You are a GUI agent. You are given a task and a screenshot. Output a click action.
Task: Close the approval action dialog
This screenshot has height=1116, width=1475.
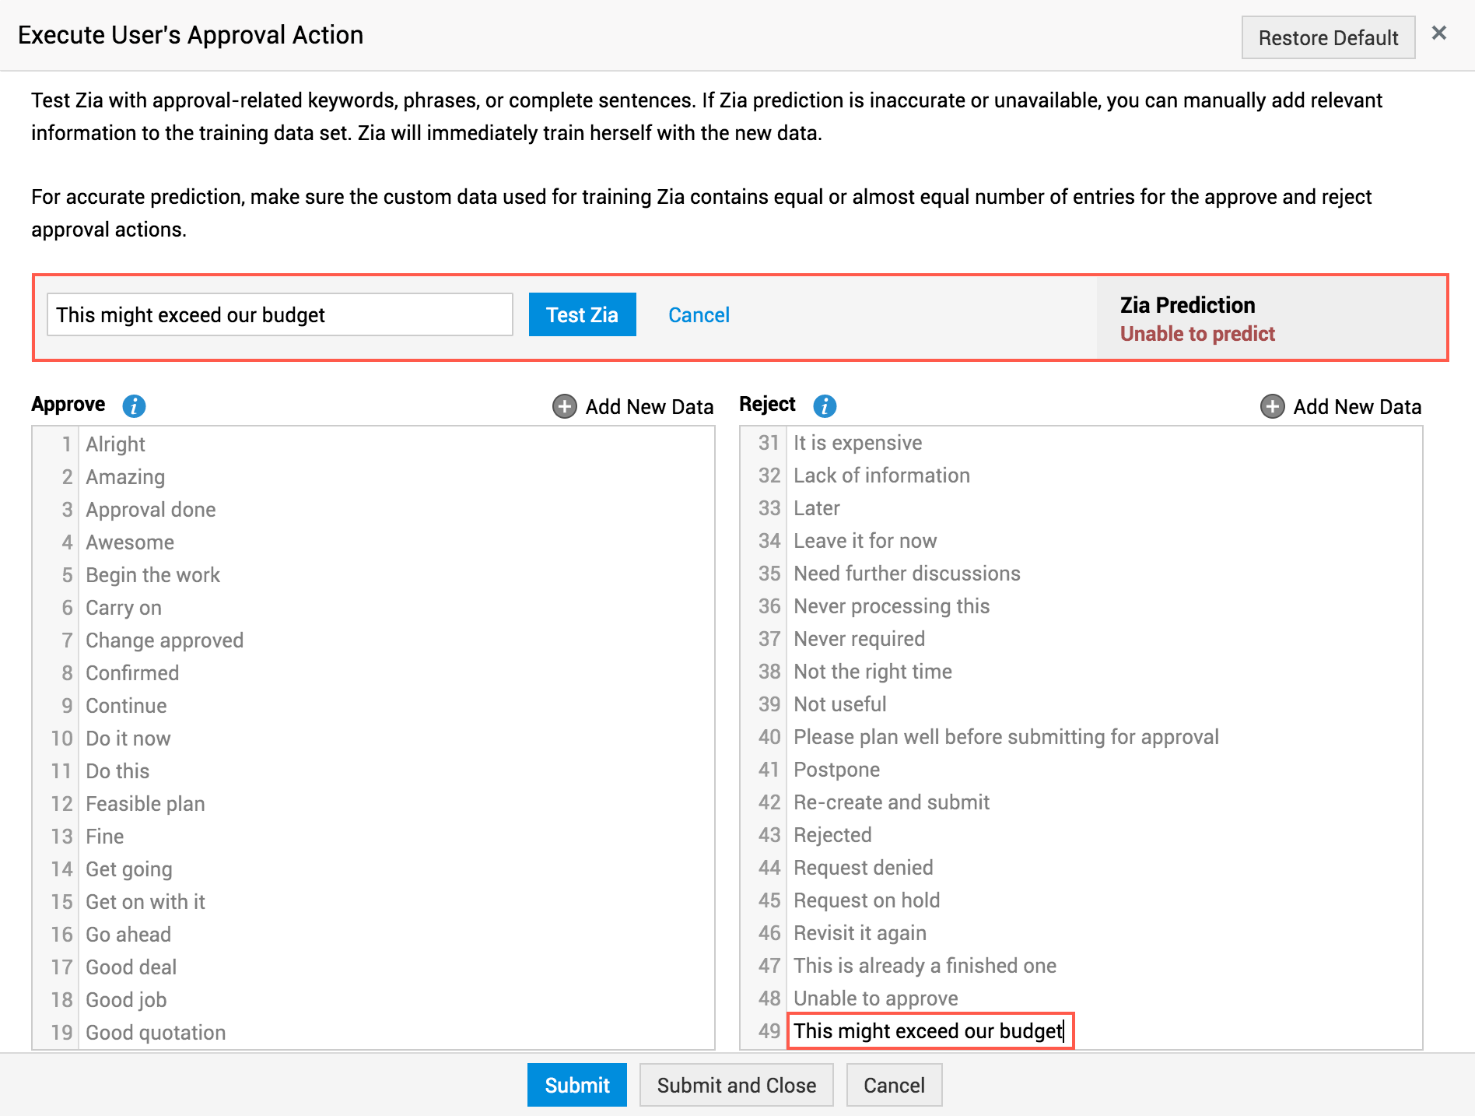click(x=1439, y=33)
